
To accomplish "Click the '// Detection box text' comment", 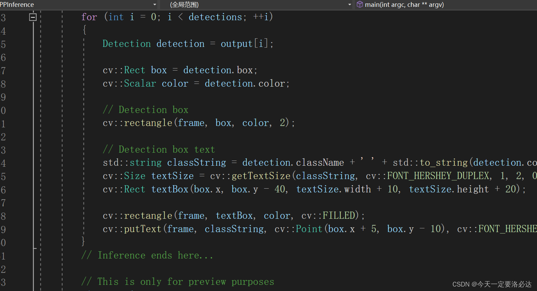I will (x=159, y=150).
